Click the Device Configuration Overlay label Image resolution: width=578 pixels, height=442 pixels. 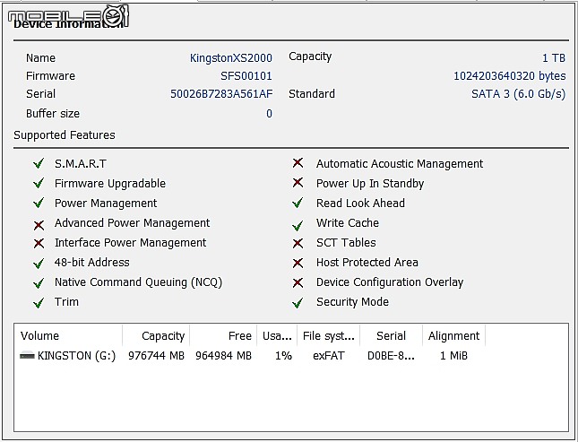tap(390, 282)
